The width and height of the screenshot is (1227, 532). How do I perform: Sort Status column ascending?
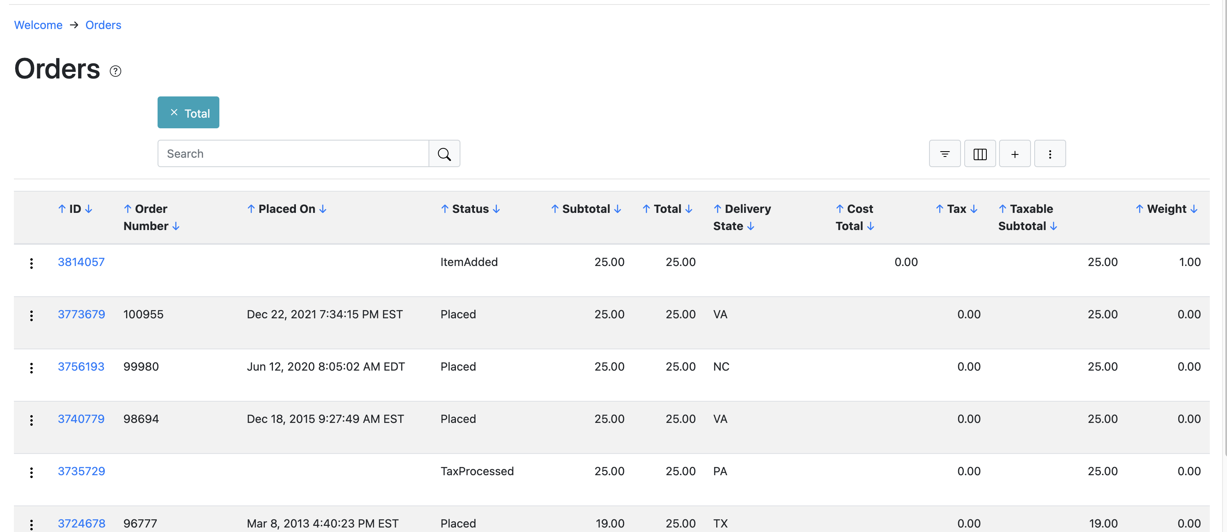click(x=445, y=209)
